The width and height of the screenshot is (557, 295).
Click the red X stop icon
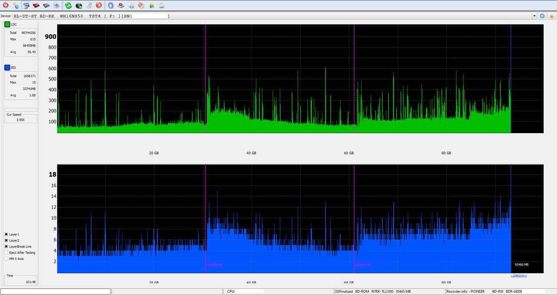point(99,5)
